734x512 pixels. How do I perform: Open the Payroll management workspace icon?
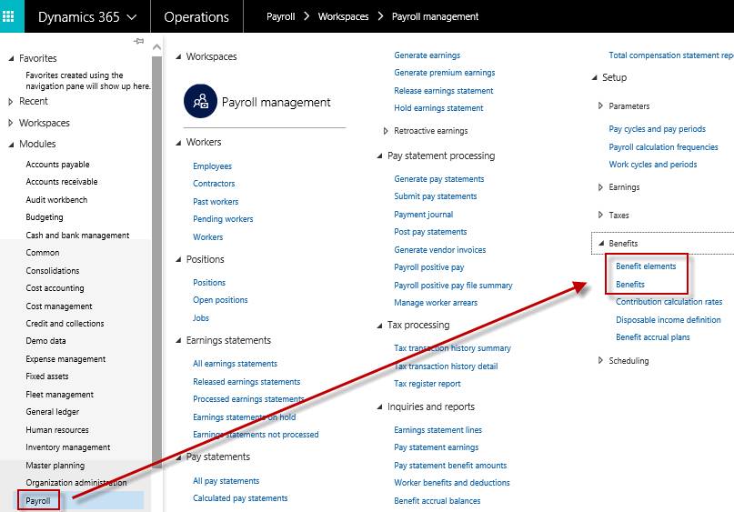click(x=200, y=101)
